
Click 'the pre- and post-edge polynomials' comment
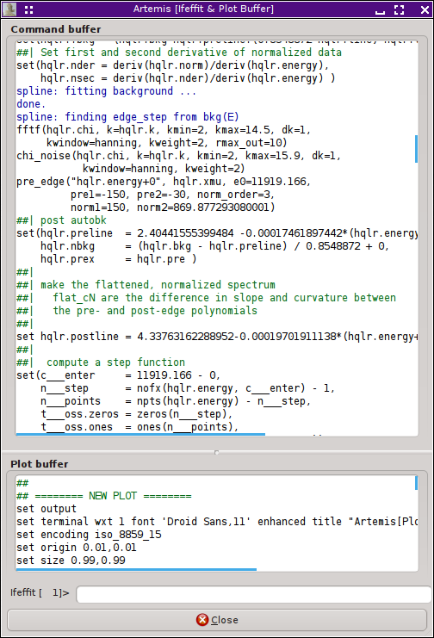[x=155, y=311]
